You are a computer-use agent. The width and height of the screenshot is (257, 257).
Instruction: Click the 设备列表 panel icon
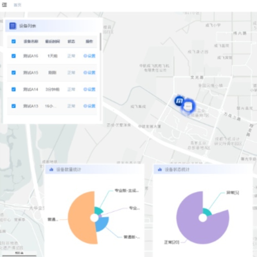tap(13, 26)
